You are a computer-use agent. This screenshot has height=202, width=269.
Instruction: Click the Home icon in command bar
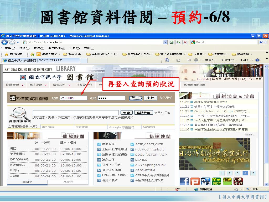pos(167,60)
